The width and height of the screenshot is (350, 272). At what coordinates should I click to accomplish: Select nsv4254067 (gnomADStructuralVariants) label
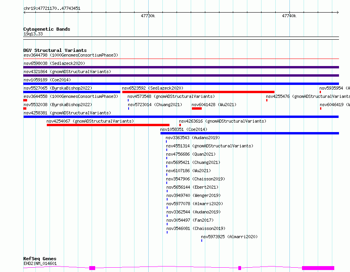point(90,121)
